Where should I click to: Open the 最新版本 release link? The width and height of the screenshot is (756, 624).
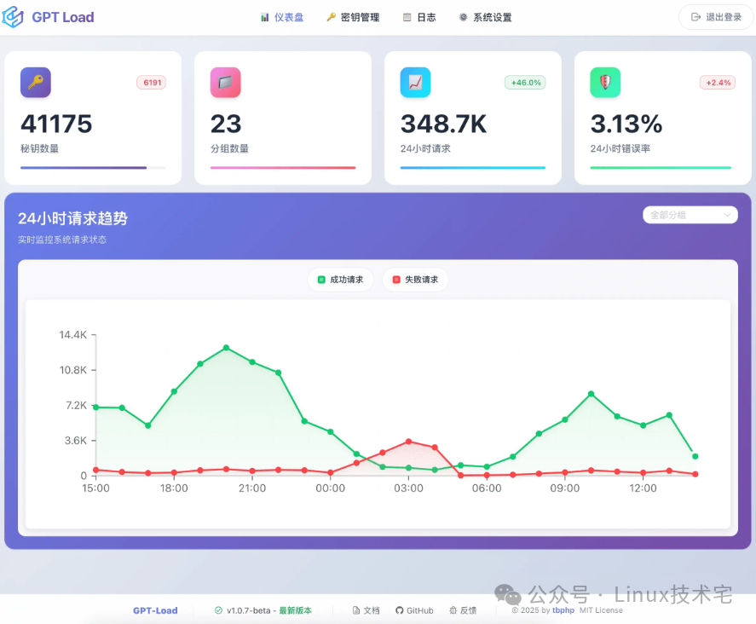(295, 610)
